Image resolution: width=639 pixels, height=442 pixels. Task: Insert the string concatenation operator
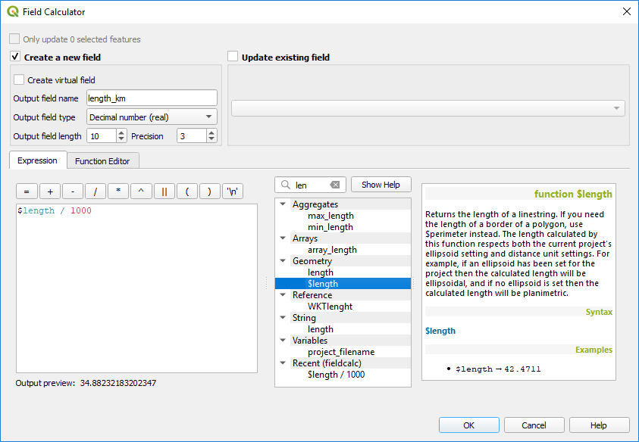(164, 191)
